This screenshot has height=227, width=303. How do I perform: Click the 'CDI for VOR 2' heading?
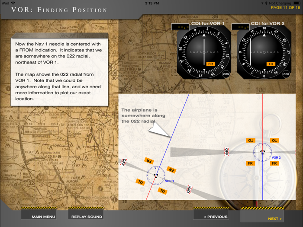268,23
